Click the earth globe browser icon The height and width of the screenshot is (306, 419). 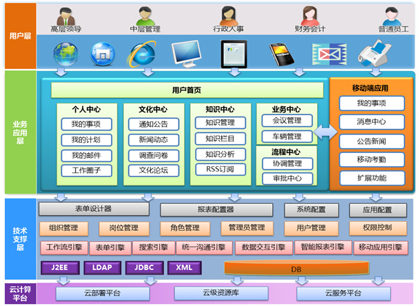(65, 54)
